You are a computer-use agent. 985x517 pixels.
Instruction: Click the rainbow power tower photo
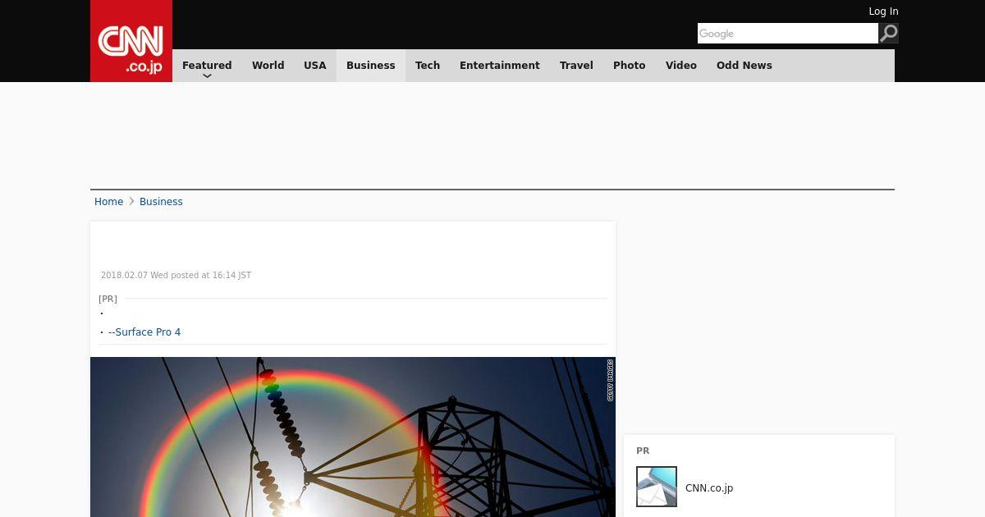(353, 437)
